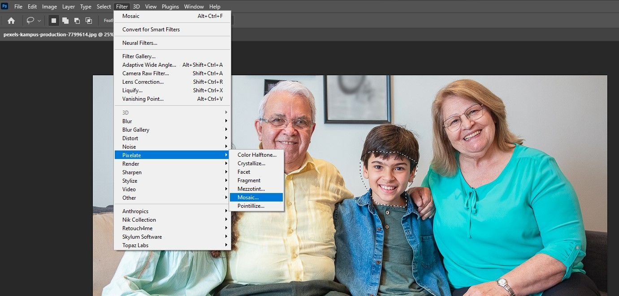
Task: Expand the Retouch4me submenu
Action: (x=173, y=228)
